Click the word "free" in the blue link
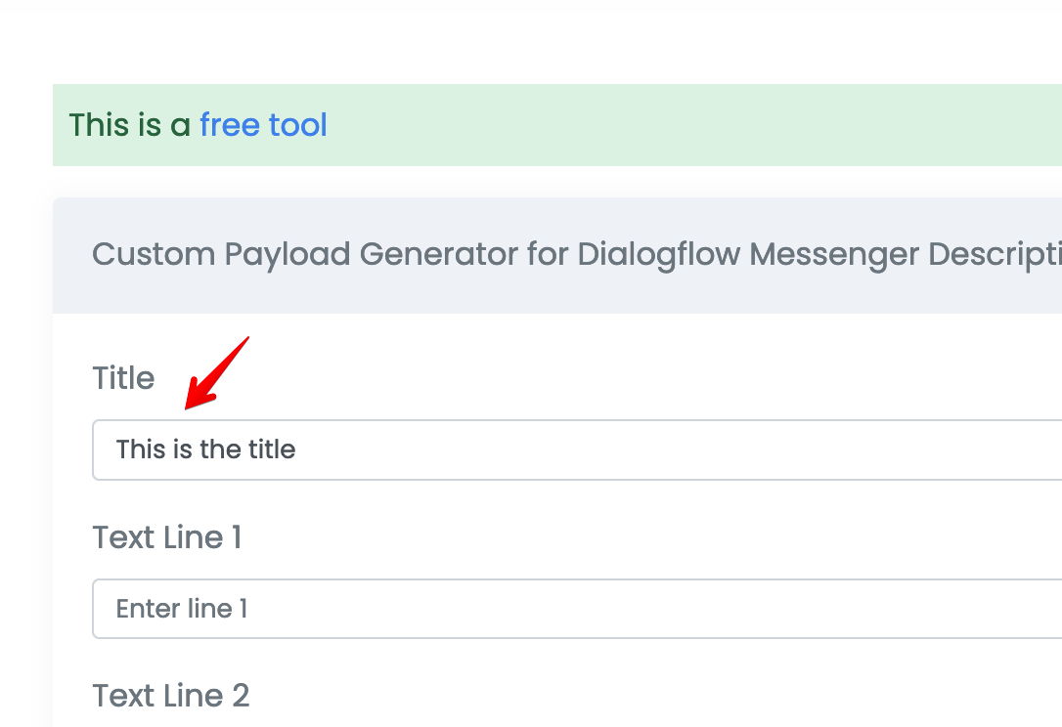The width and height of the screenshot is (1062, 727). (230, 125)
